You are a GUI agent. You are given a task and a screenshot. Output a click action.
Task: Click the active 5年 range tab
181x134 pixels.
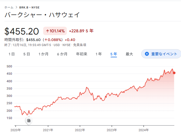(114, 54)
